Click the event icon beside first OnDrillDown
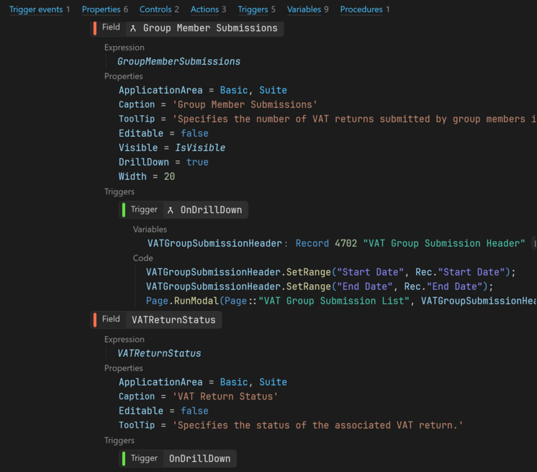Screen dimensions: 537x472 [170, 210]
